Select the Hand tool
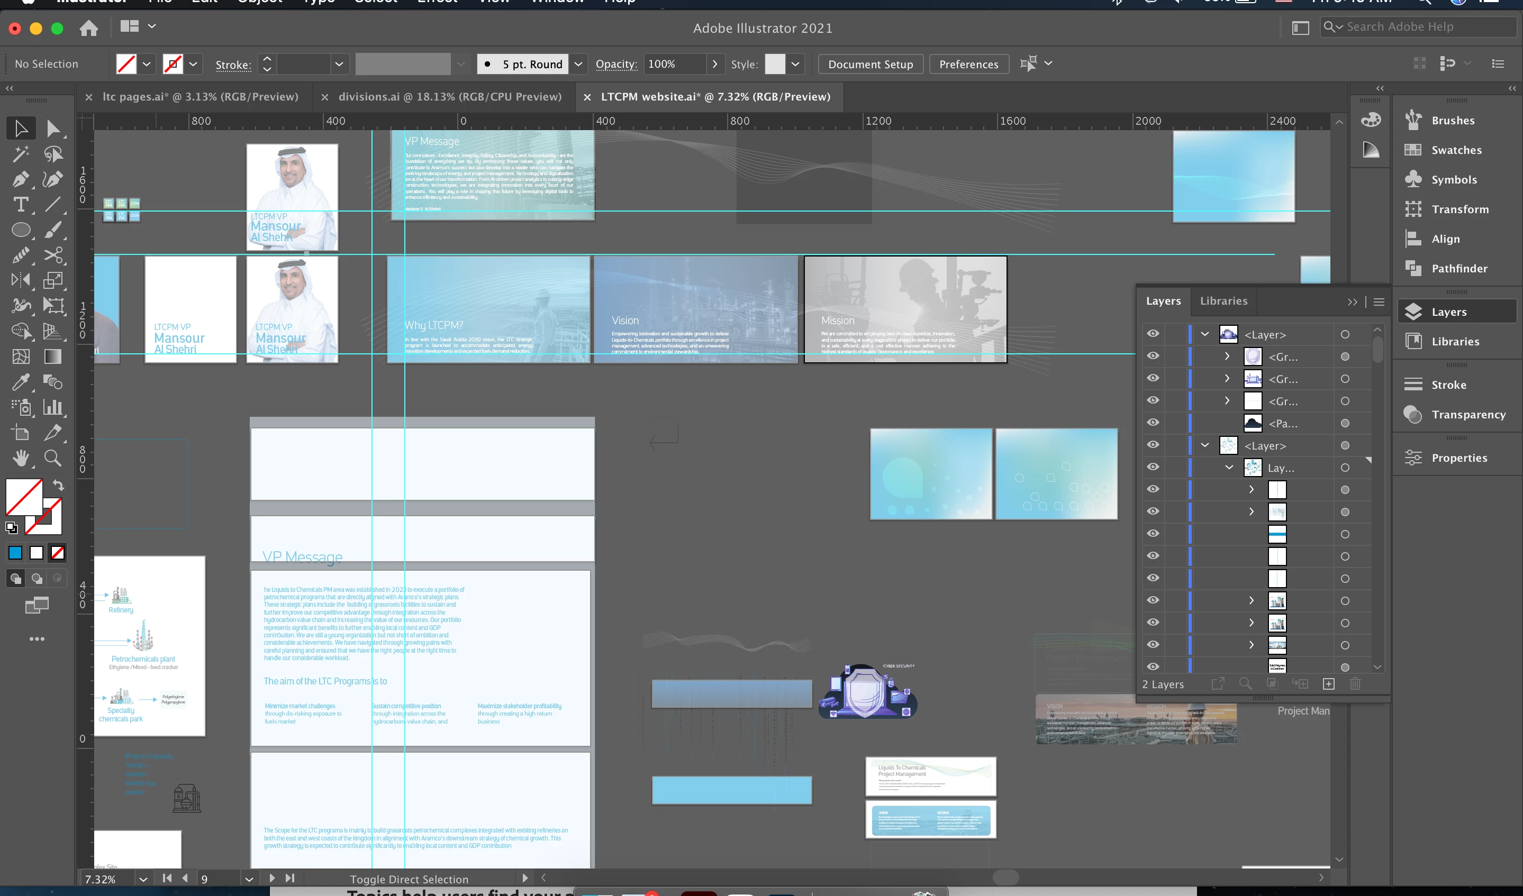The height and width of the screenshot is (896, 1523). tap(21, 458)
